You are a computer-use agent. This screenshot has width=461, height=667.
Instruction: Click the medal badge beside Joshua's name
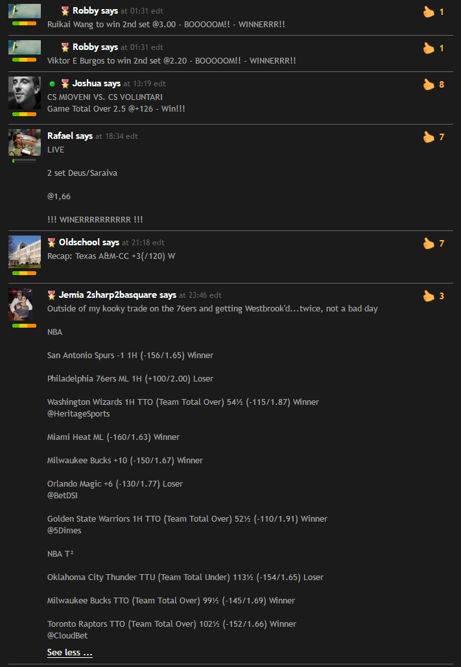coord(65,84)
